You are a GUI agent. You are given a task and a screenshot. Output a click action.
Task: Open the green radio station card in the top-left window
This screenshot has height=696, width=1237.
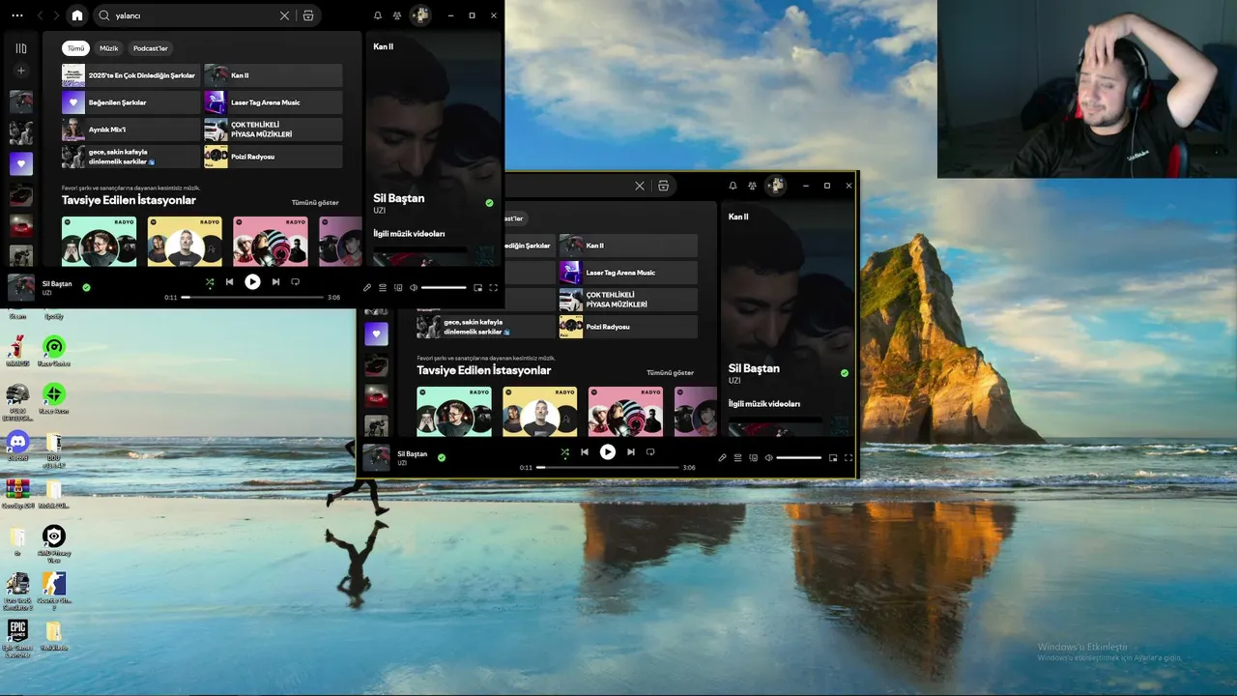(100, 241)
